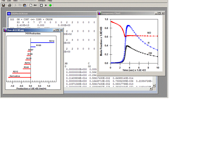Image resolution: width=221 pixels, height=166 pixels.
Task: Close the Run #22 NO.pg window
Action: [x=61, y=30]
